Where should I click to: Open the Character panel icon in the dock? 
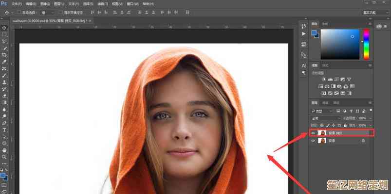click(304, 65)
